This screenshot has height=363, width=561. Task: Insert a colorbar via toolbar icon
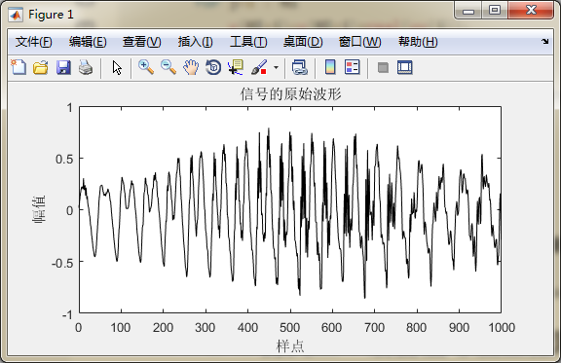tap(330, 67)
